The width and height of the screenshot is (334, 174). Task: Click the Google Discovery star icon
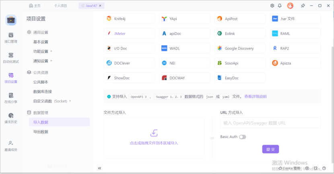[220, 48]
